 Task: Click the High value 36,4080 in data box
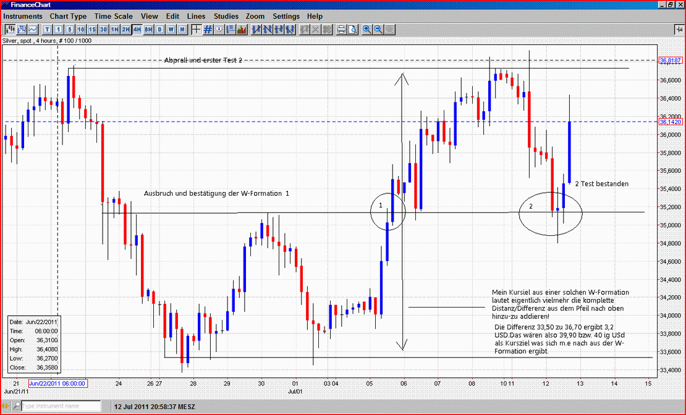point(48,349)
